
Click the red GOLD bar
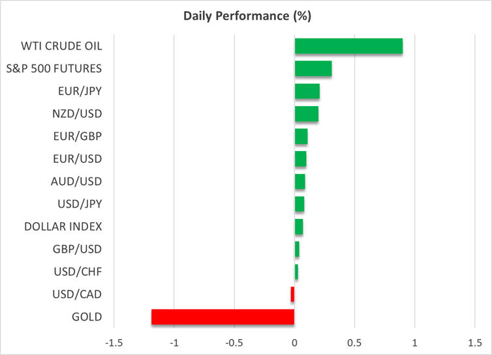(223, 317)
